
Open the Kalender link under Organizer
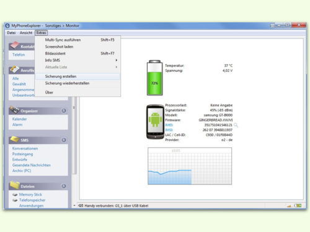pyautogui.click(x=20, y=119)
